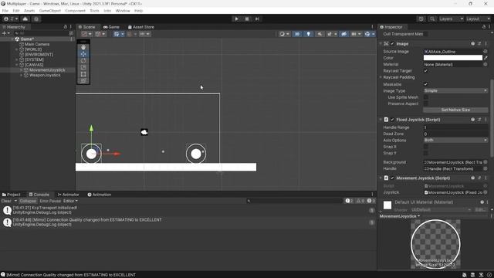Disable the Image component checkbox
The width and height of the screenshot is (494, 278).
(392, 44)
